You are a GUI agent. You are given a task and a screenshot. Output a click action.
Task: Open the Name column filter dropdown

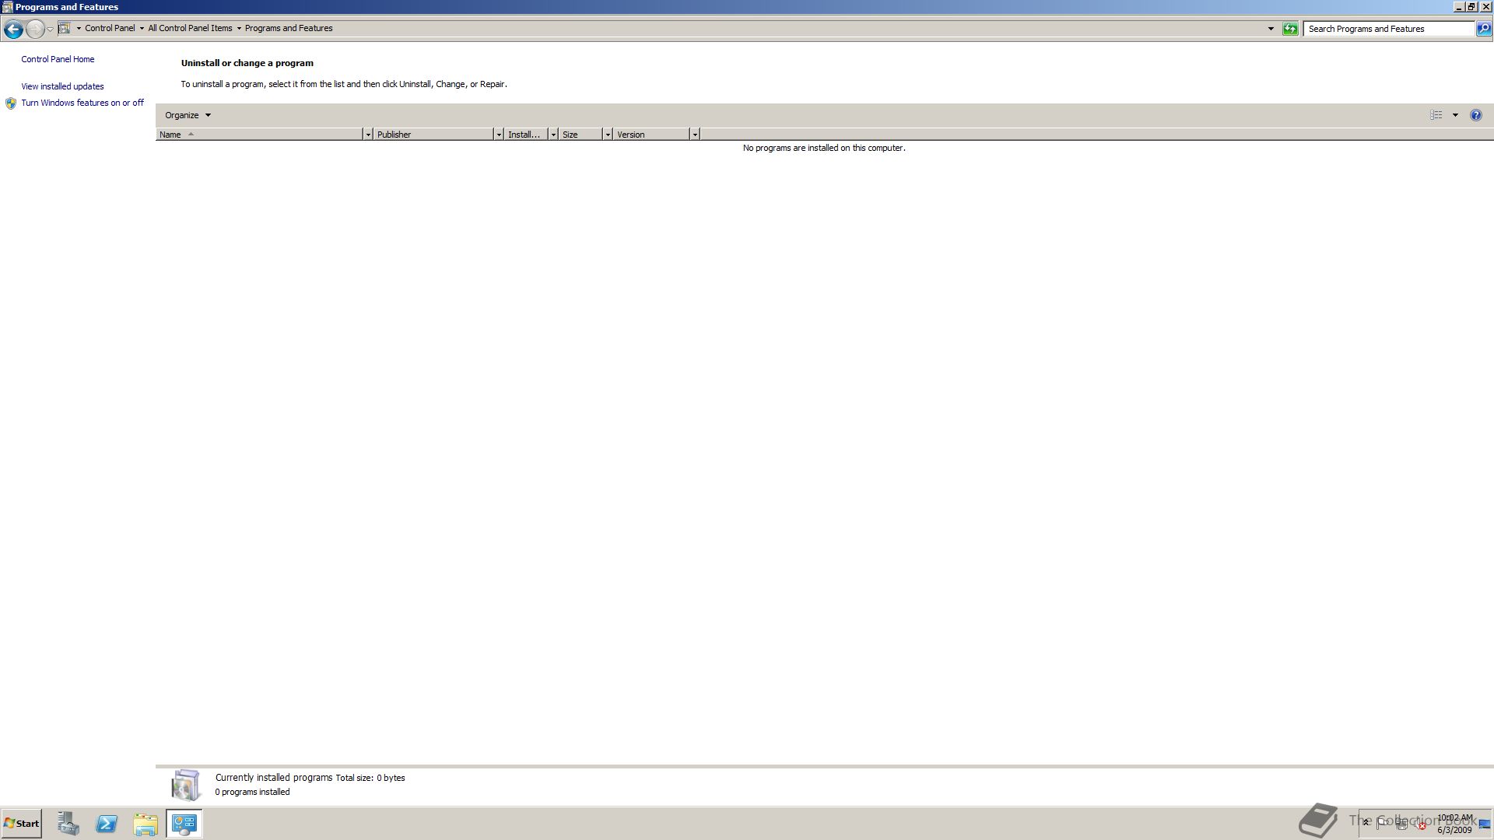[368, 135]
